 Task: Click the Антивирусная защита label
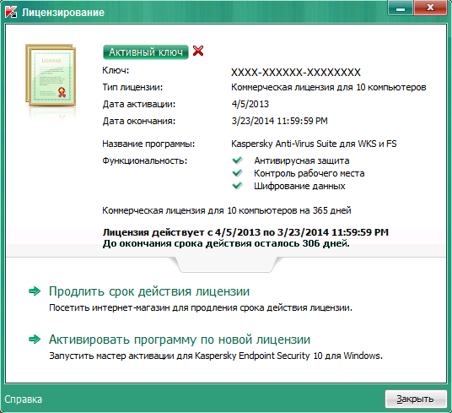coord(302,160)
